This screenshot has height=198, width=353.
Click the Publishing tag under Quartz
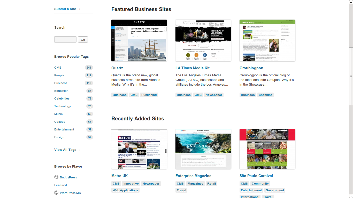149,95
